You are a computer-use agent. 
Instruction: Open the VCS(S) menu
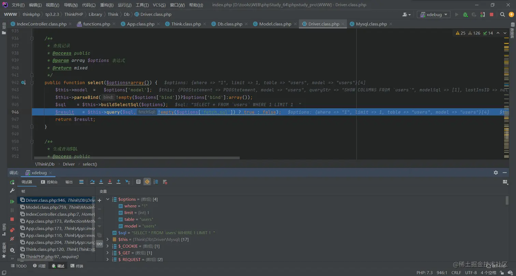tap(159, 5)
